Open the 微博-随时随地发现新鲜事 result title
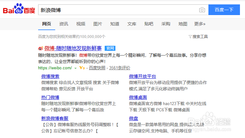The width and height of the screenshot is (245, 138). 73,48
